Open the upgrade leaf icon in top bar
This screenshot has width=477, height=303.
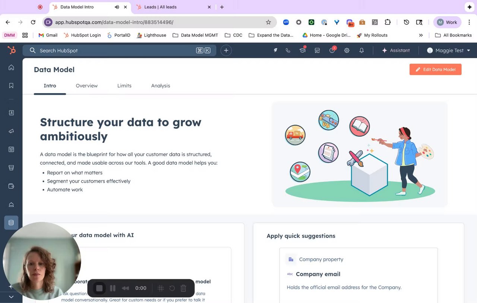275,50
